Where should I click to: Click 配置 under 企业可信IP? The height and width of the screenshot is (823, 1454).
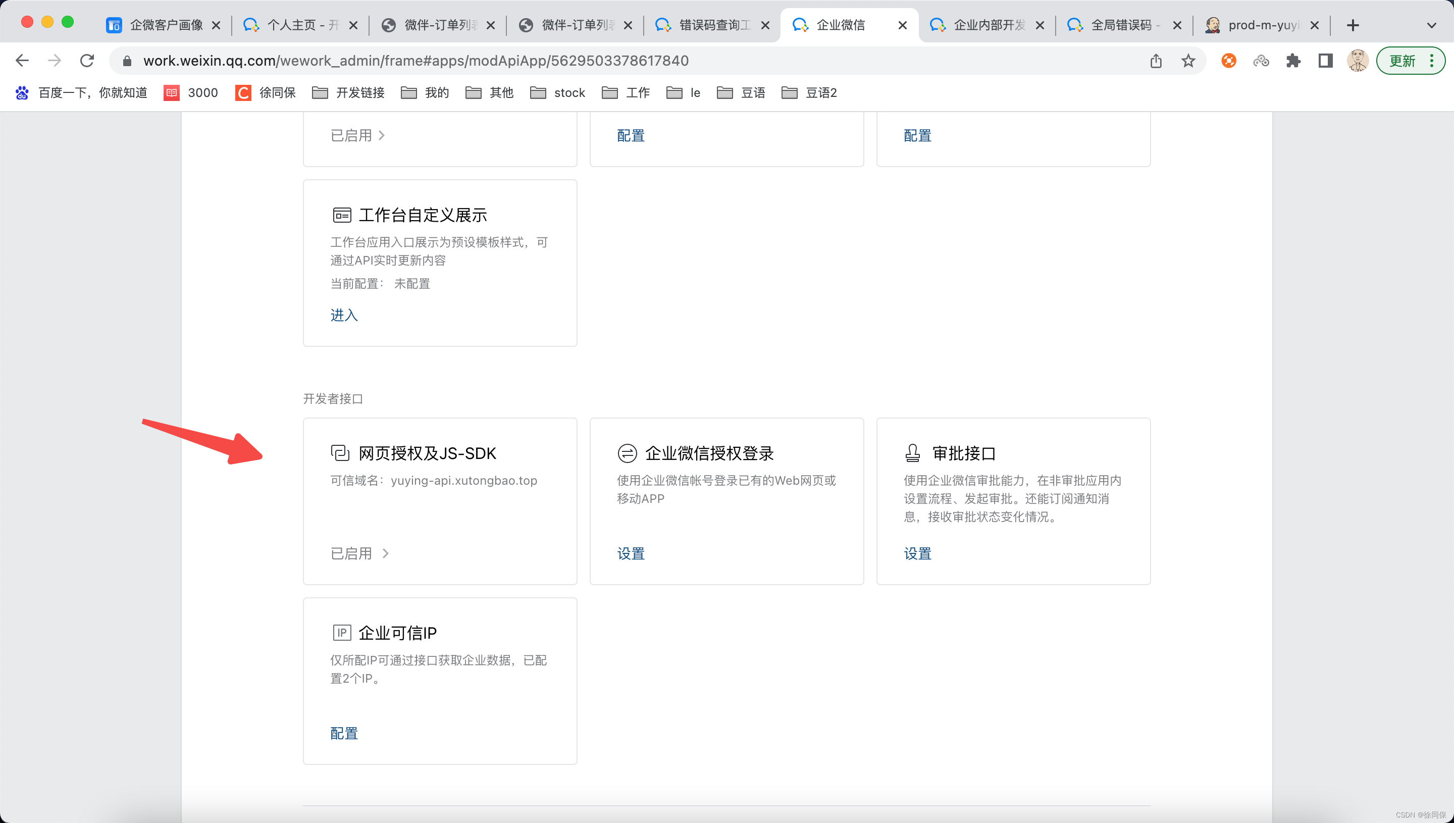point(344,733)
